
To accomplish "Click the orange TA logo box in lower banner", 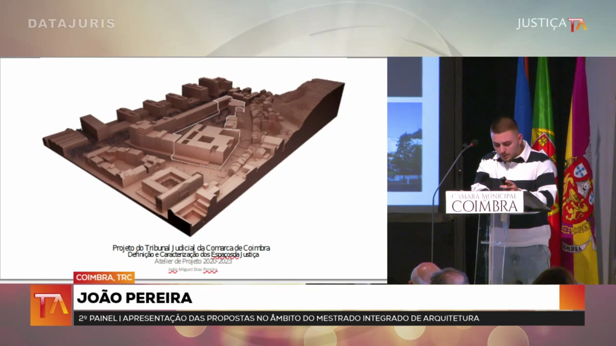I will (51, 305).
